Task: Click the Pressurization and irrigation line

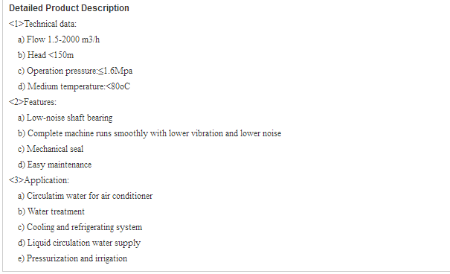Action: tap(72, 258)
